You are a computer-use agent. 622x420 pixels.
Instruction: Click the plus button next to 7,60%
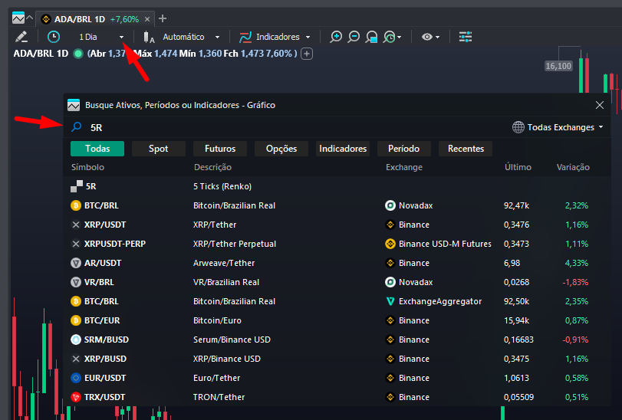[x=307, y=54]
